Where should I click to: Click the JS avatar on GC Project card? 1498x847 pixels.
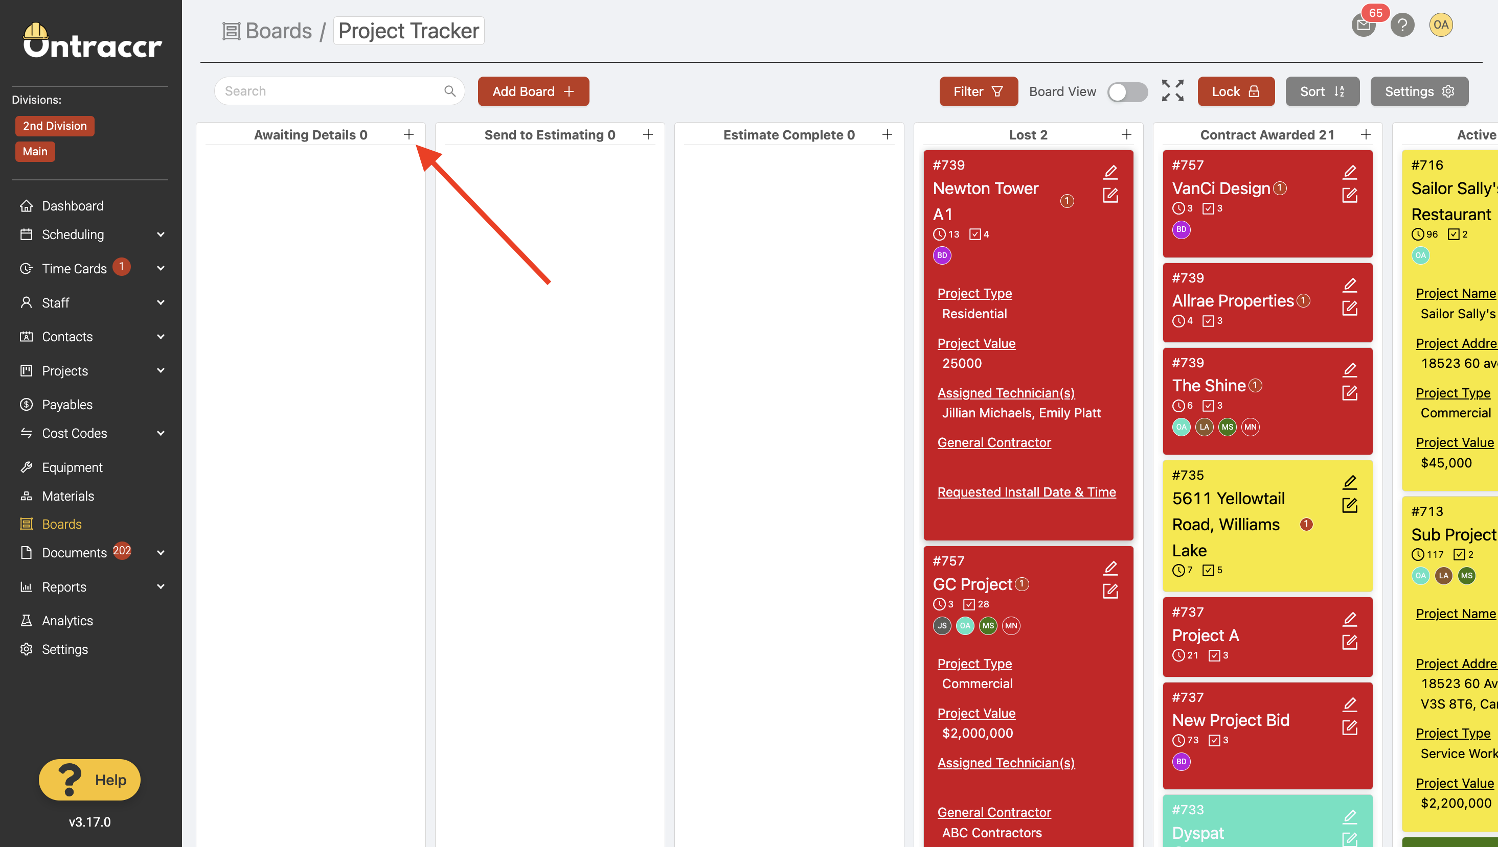942,626
